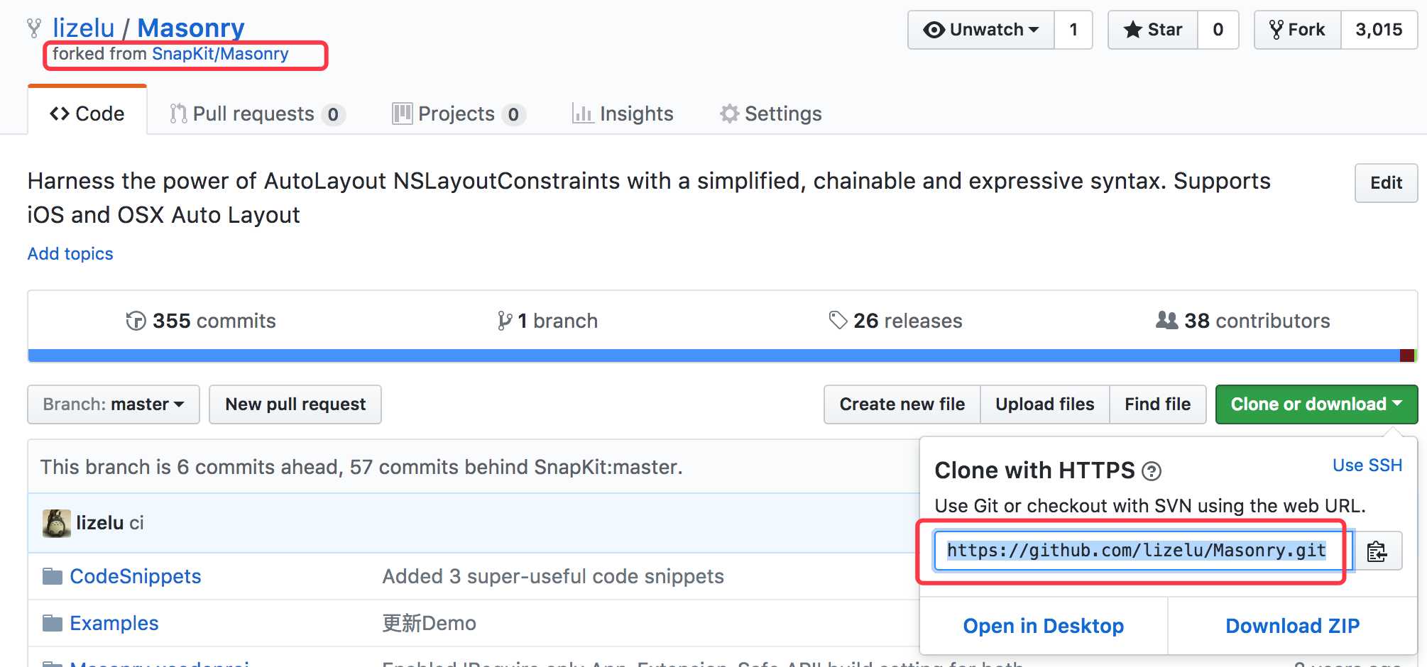Viewport: 1427px width, 667px height.
Task: Click the Insights graph icon
Action: click(x=583, y=114)
